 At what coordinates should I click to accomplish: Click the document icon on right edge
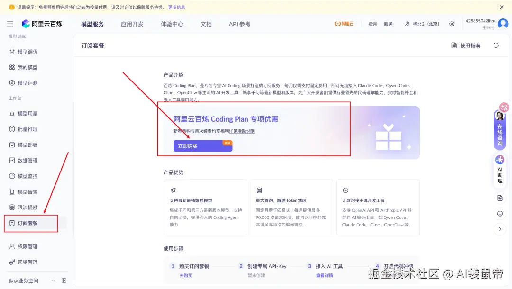pos(500,198)
